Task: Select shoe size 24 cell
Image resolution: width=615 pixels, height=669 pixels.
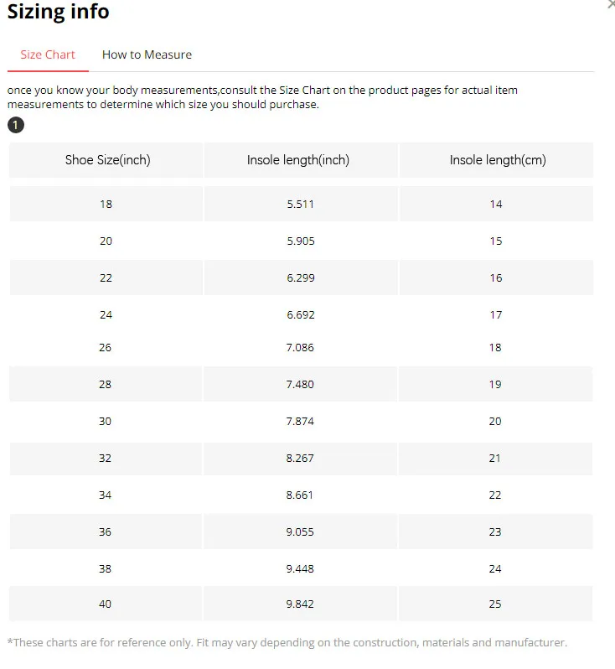Action: (x=106, y=314)
